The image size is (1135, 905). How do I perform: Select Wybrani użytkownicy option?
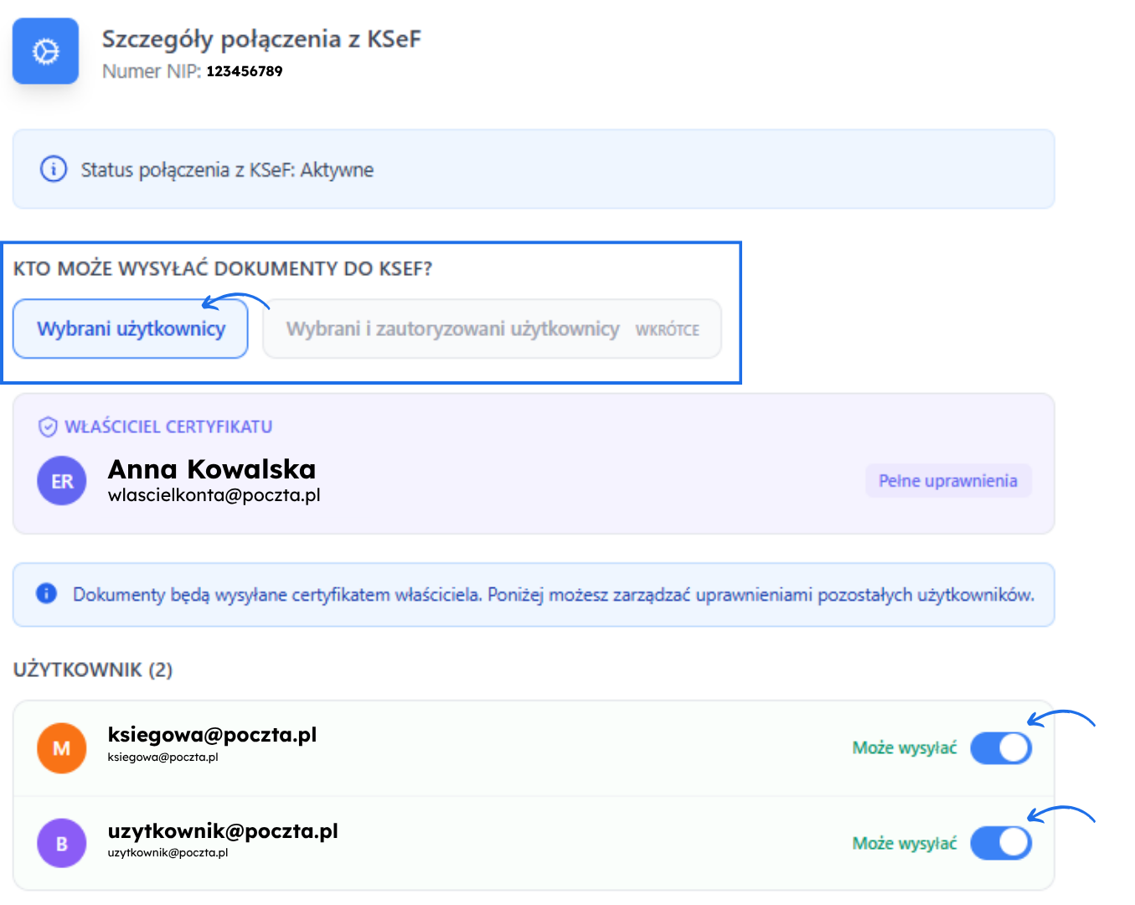click(x=131, y=328)
